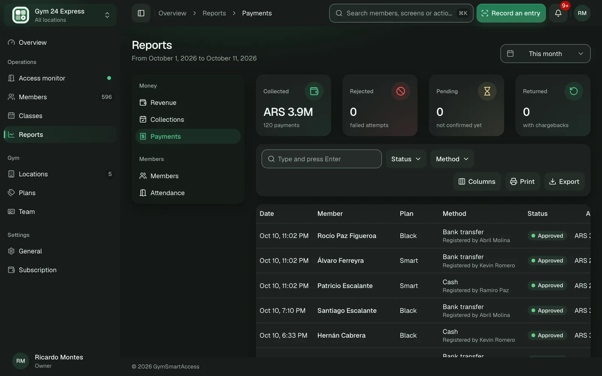Go to Overview in the sidebar

[x=60, y=42]
